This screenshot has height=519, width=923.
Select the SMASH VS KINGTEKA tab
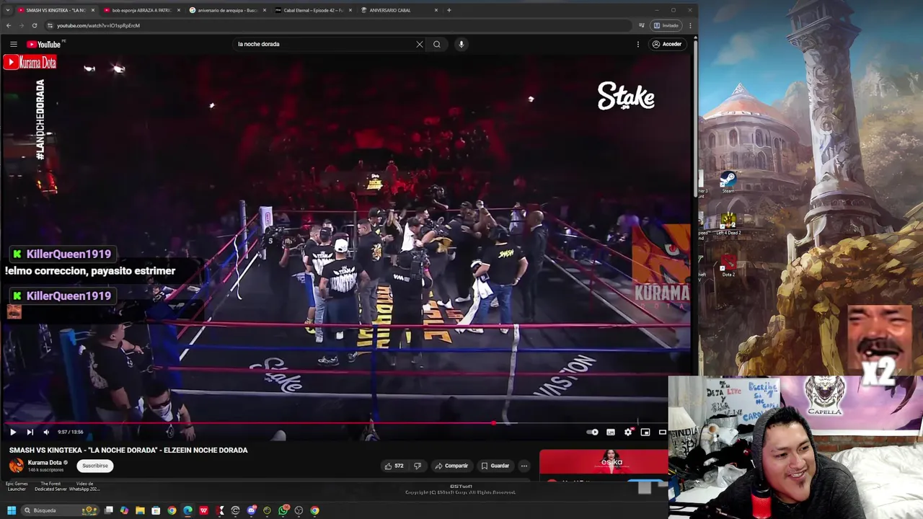click(x=56, y=10)
